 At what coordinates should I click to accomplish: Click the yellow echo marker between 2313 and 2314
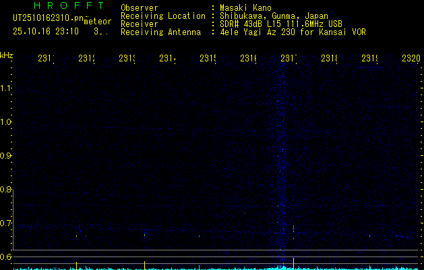[145, 265]
